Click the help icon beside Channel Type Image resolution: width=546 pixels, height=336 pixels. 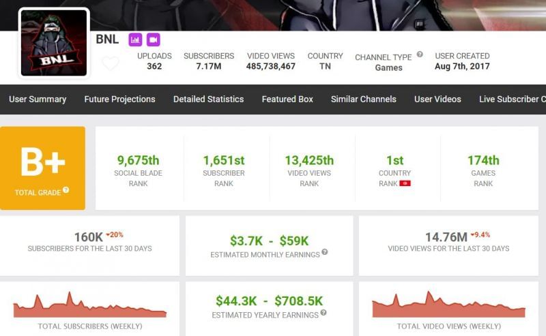(x=420, y=55)
